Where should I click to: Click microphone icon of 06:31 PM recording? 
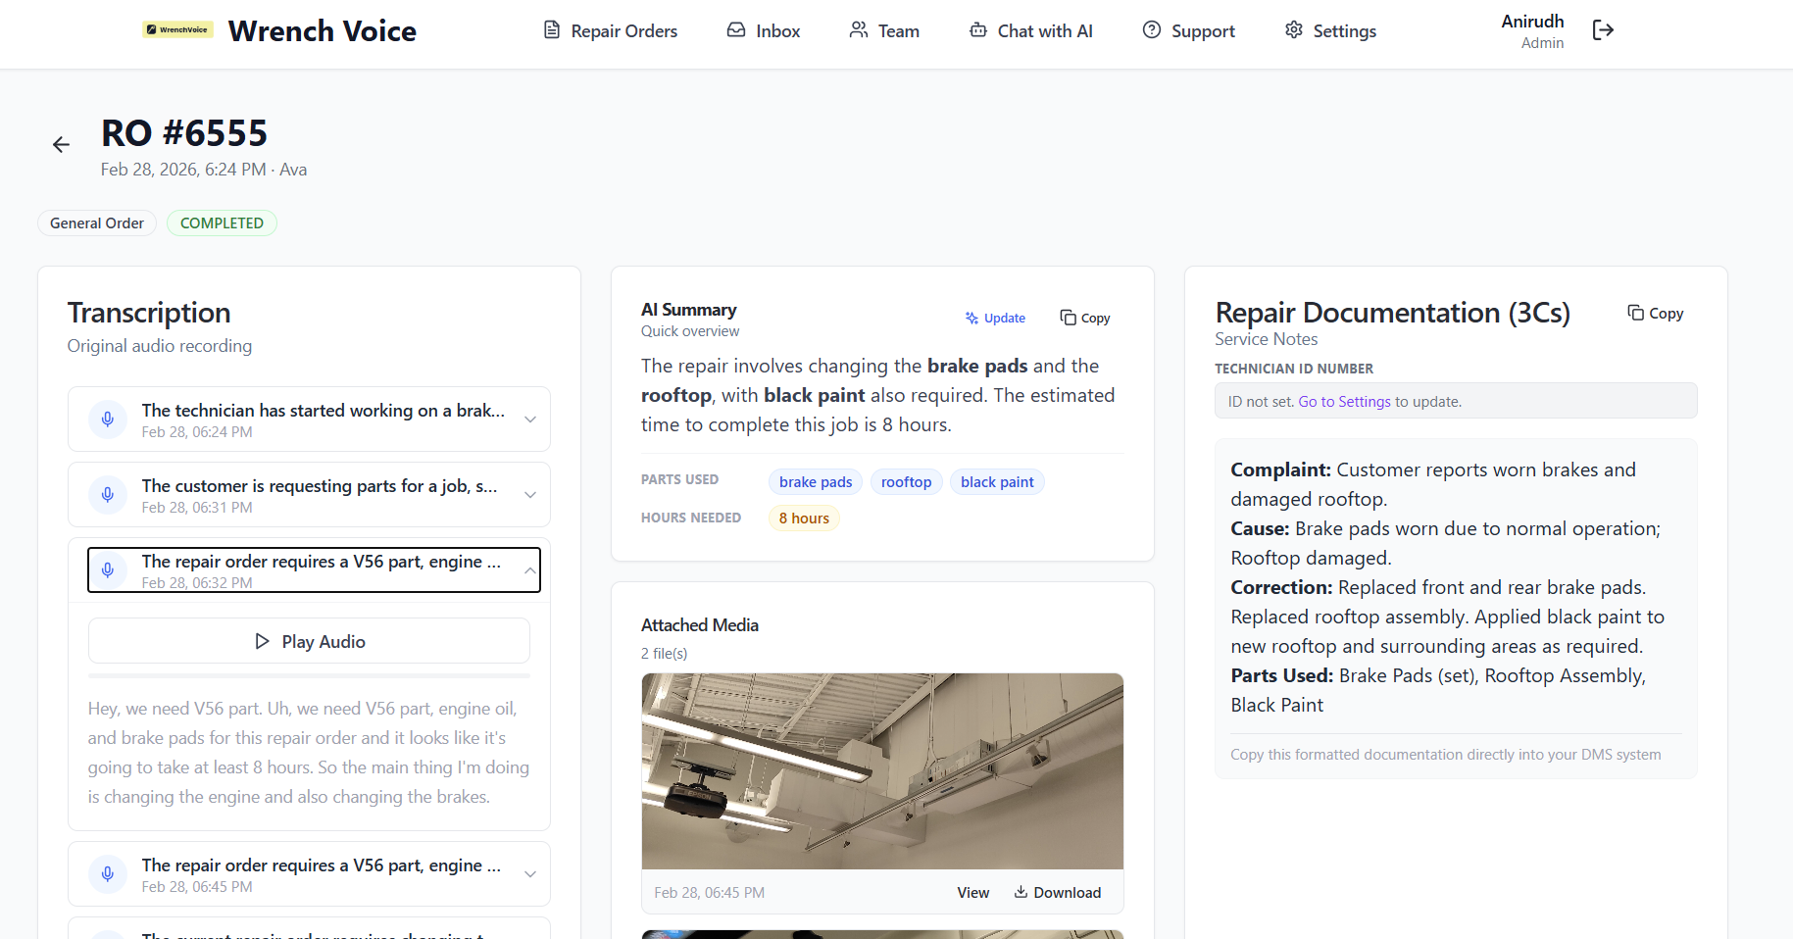[x=108, y=495]
